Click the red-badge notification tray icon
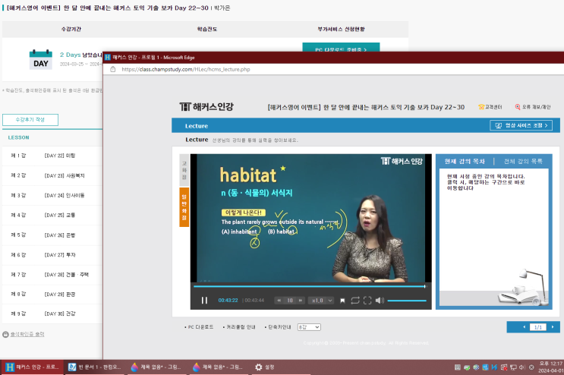The height and width of the screenshot is (375, 564). tap(504, 367)
